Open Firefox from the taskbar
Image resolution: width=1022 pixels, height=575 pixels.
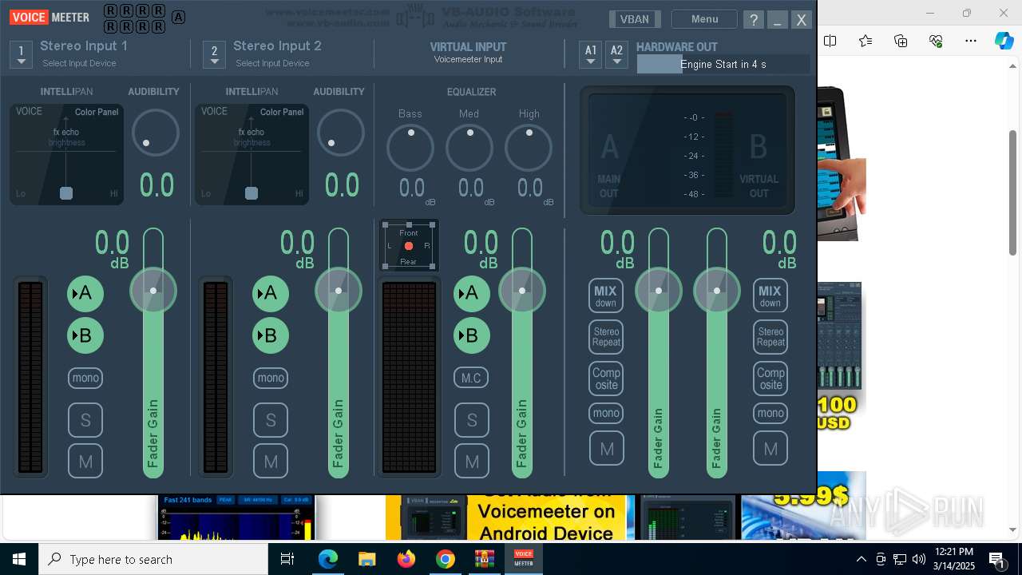pyautogui.click(x=406, y=559)
